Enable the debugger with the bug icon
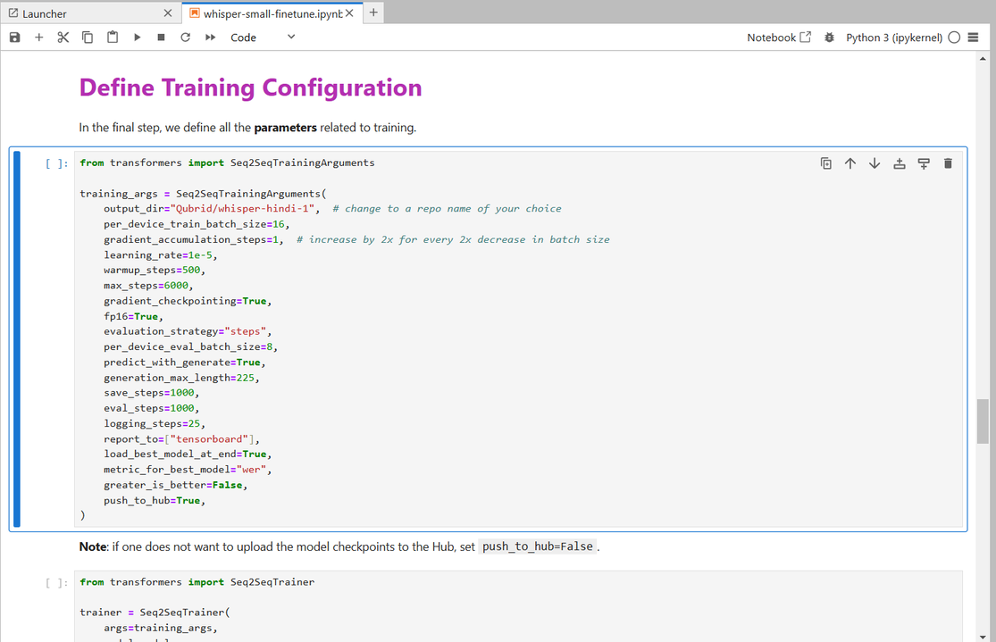 point(829,38)
